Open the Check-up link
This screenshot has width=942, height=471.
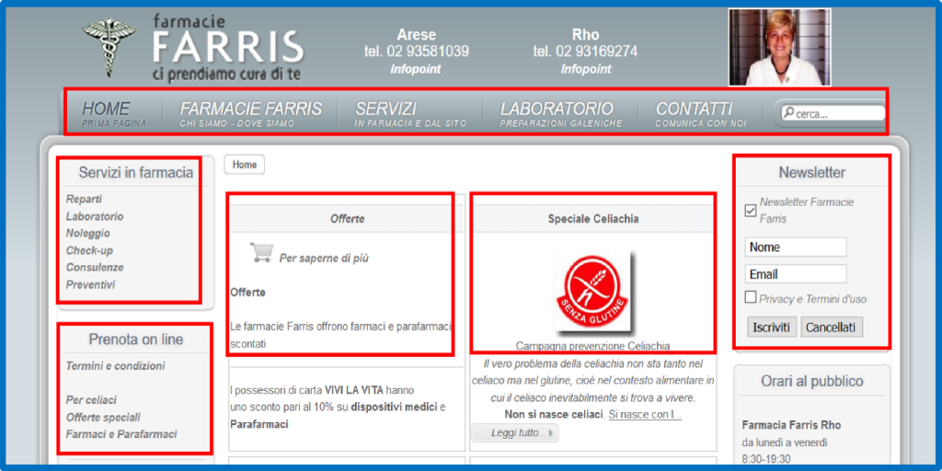(89, 250)
